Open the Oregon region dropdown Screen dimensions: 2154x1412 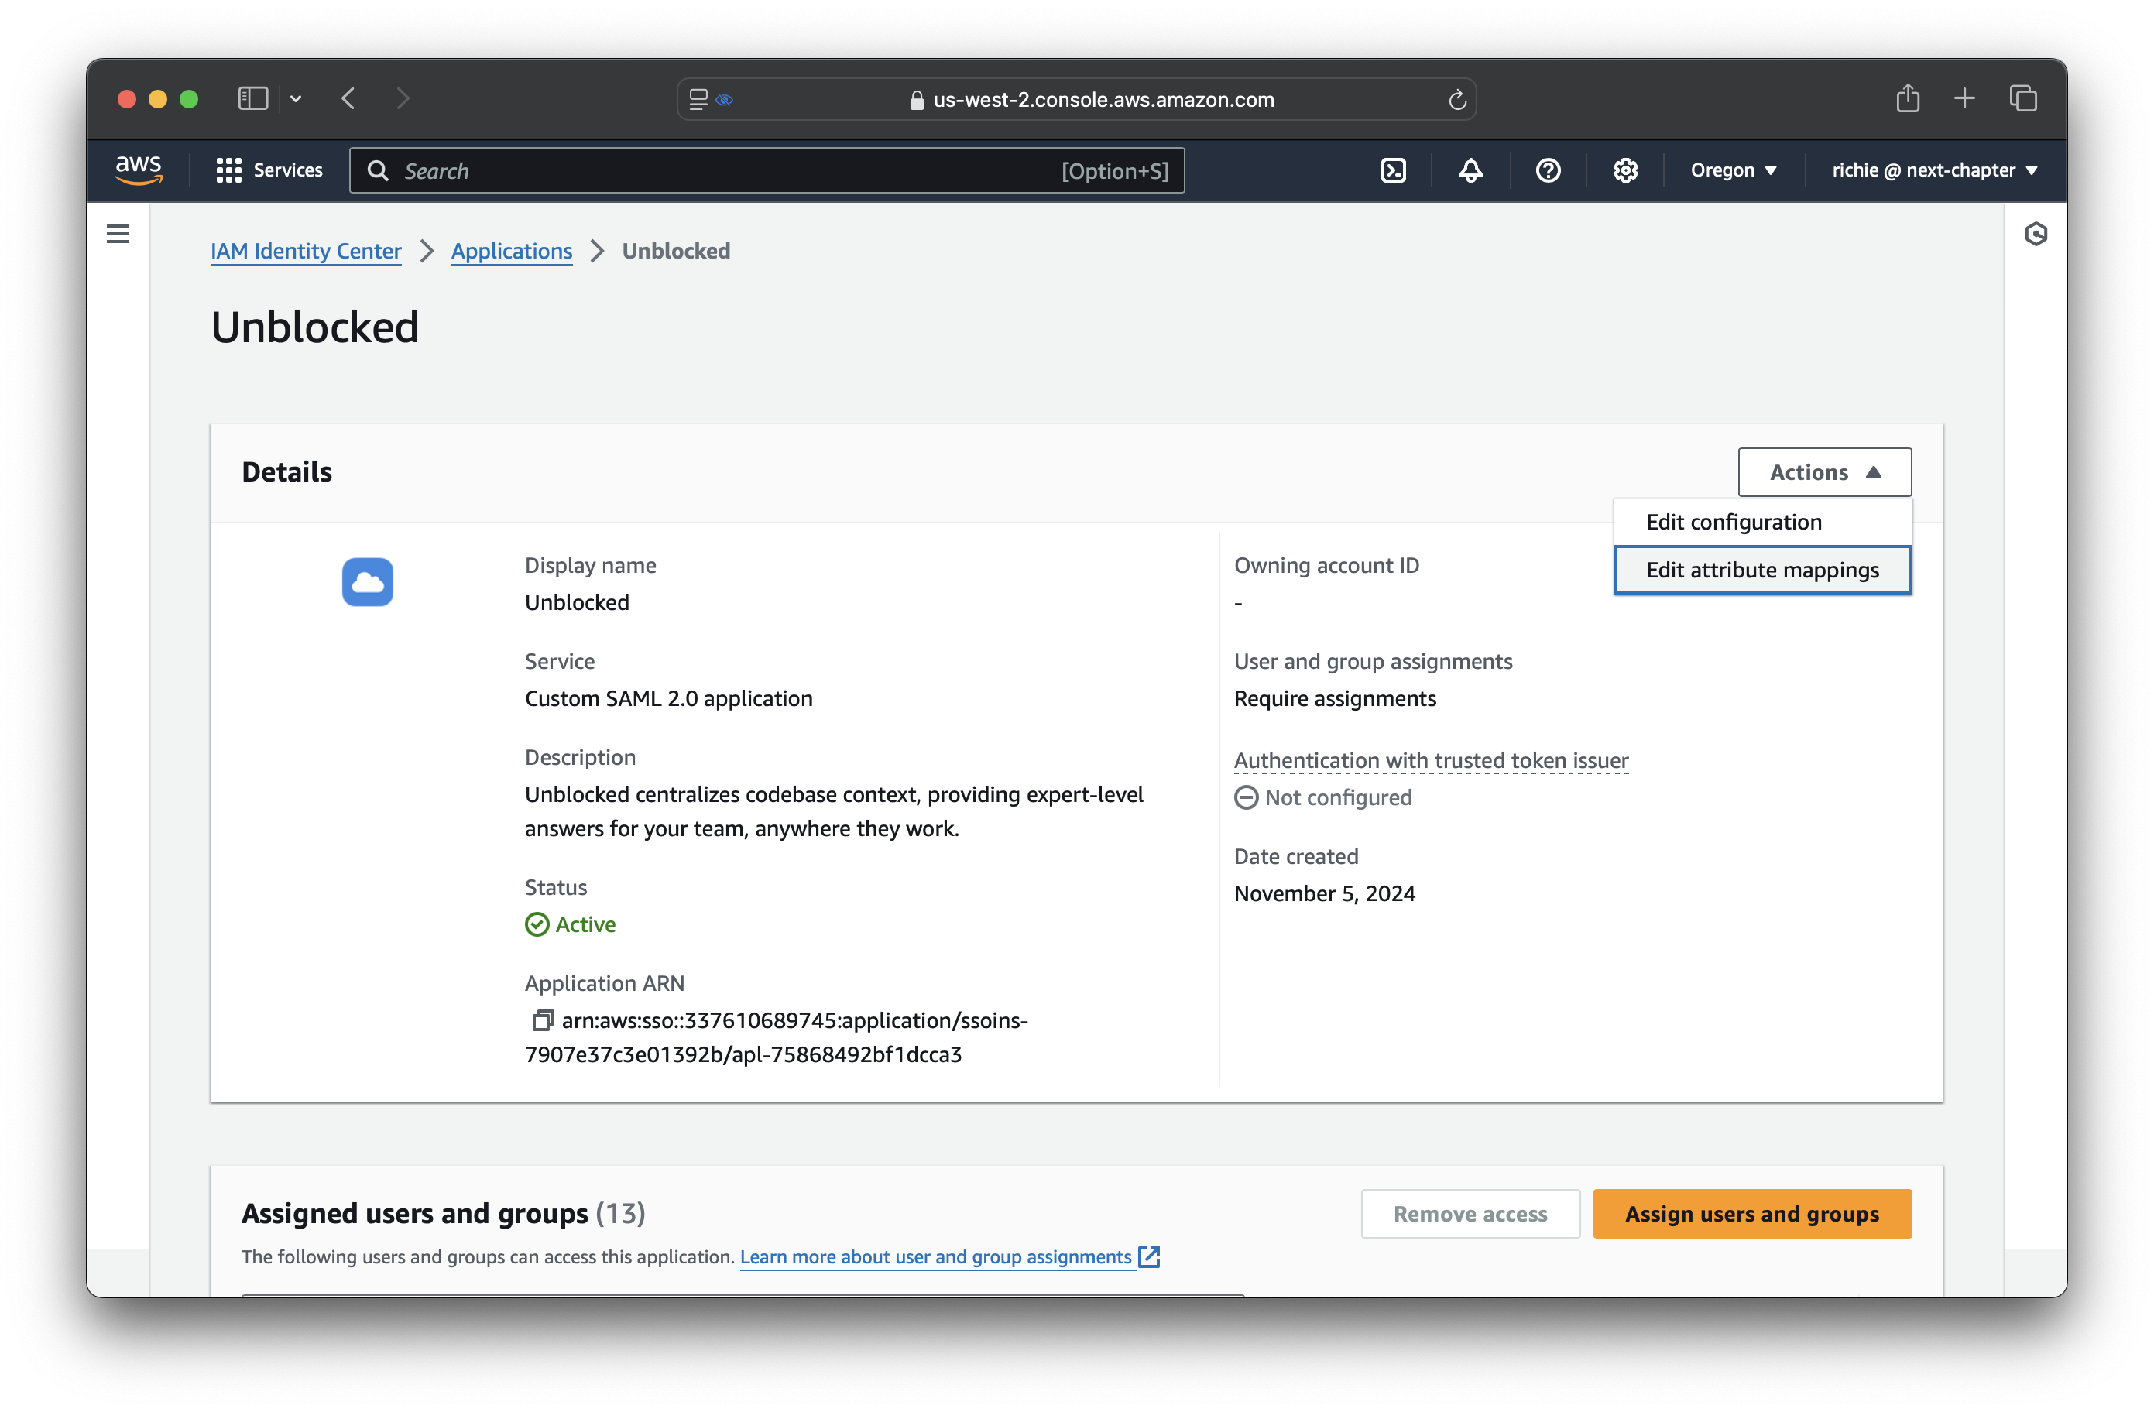click(x=1733, y=170)
